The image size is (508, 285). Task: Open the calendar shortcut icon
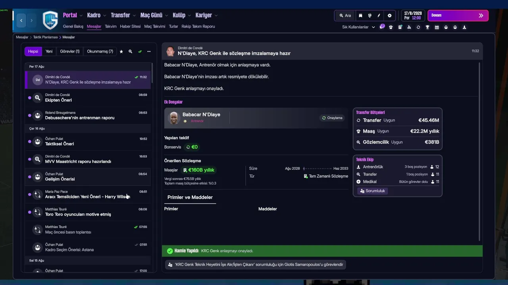pos(437,27)
